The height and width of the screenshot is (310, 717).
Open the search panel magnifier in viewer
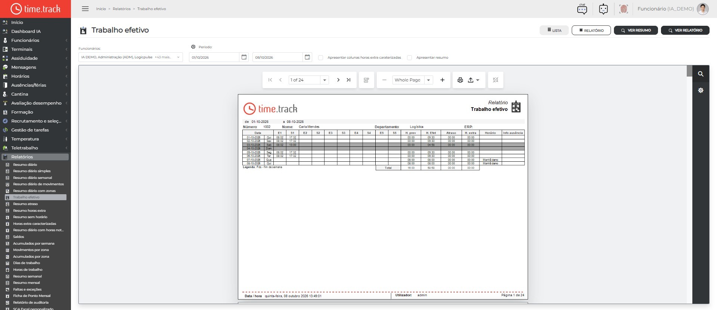tap(701, 74)
